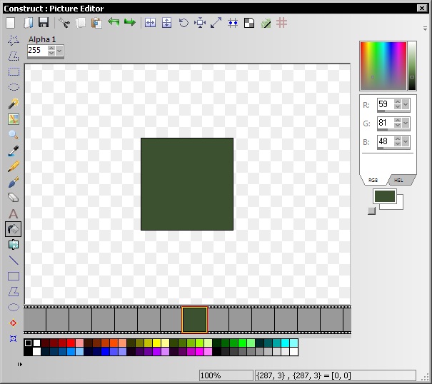The image size is (432, 384).
Task: Select the ellipse shape tool
Action: [14, 307]
